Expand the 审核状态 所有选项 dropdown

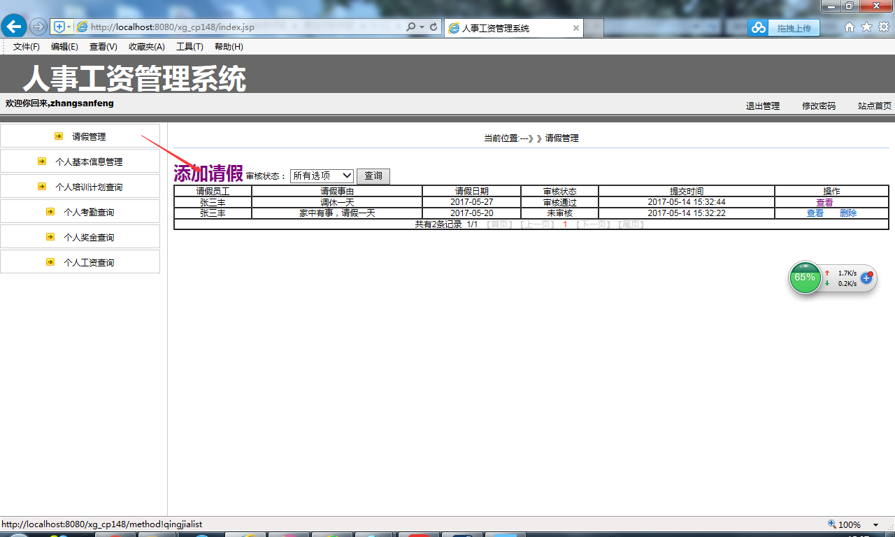coord(322,176)
